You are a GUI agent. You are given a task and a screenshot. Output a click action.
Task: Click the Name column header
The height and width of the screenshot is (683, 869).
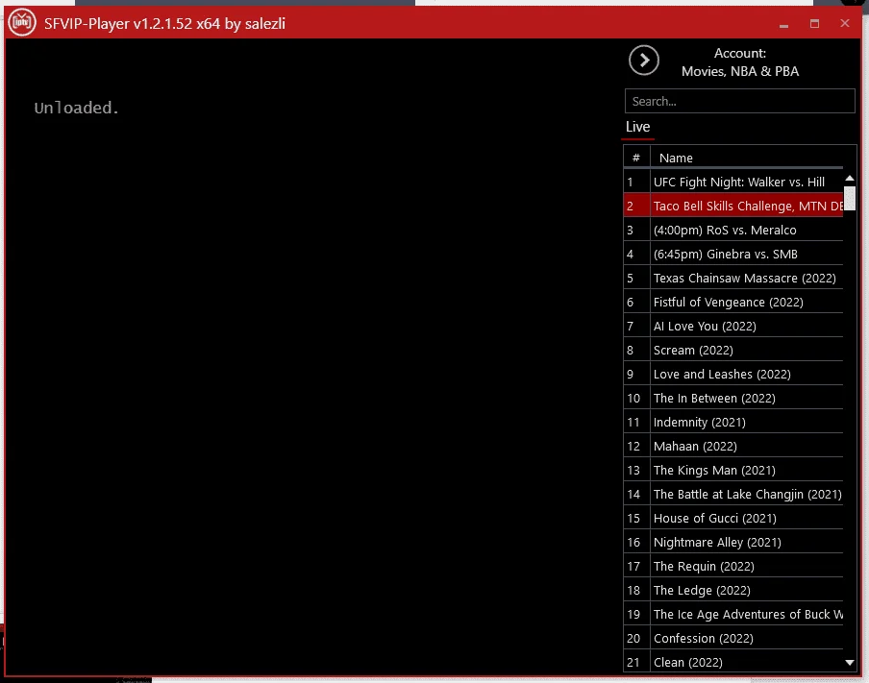coord(746,158)
